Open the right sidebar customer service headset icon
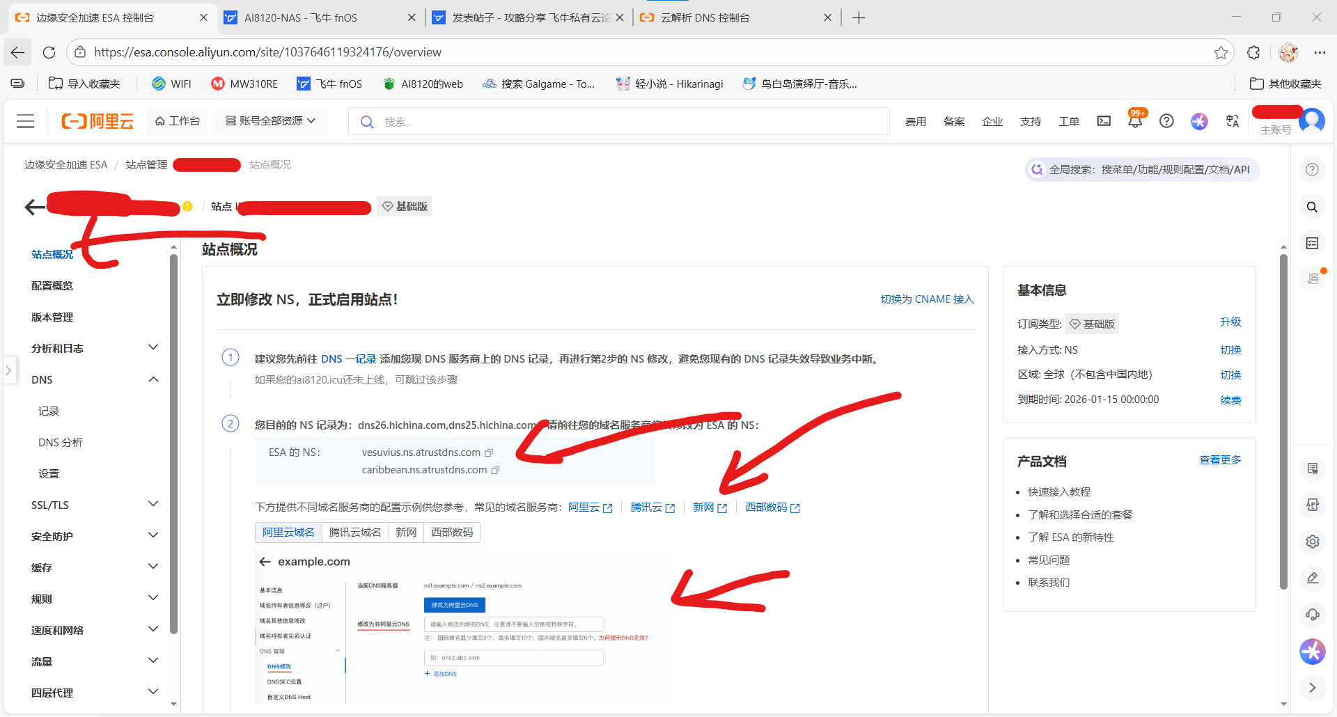Screen dimensions: 1337x717 (x=1313, y=614)
